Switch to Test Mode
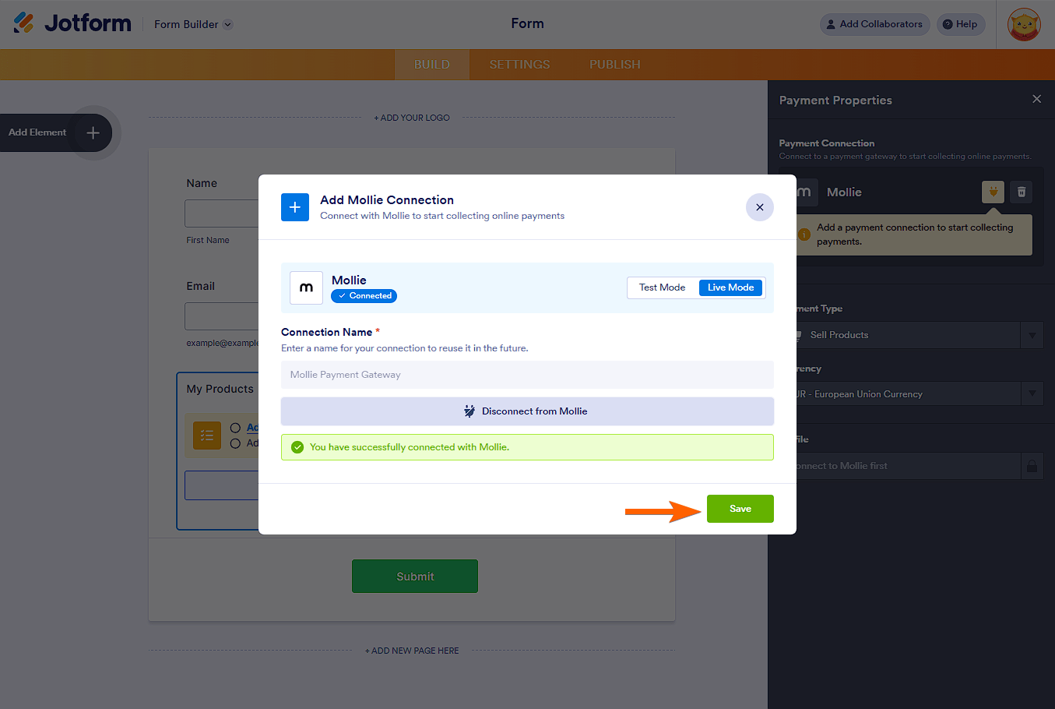The image size is (1055, 709). point(663,287)
